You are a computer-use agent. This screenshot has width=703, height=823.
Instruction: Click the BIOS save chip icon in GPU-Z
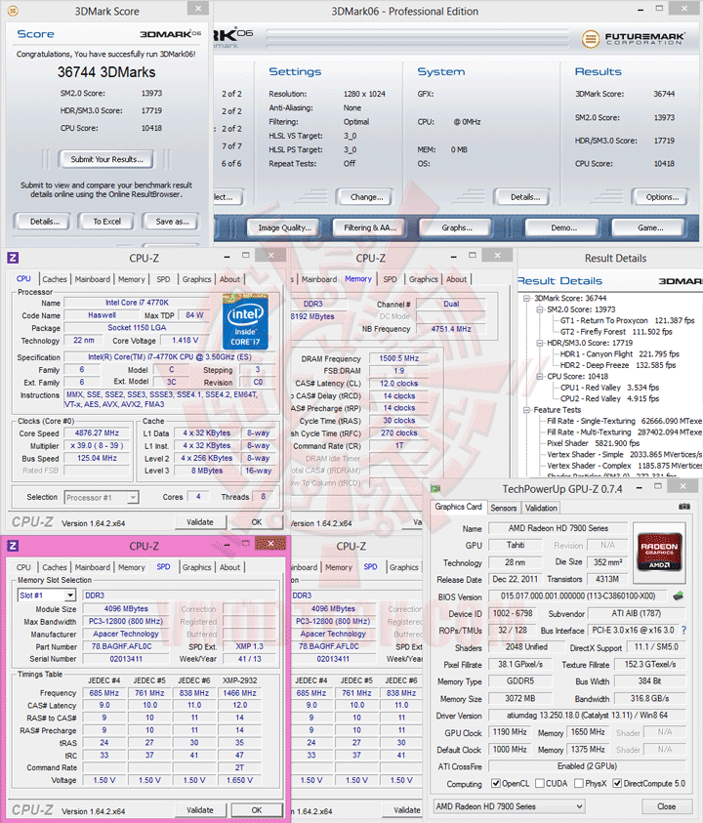tap(679, 596)
